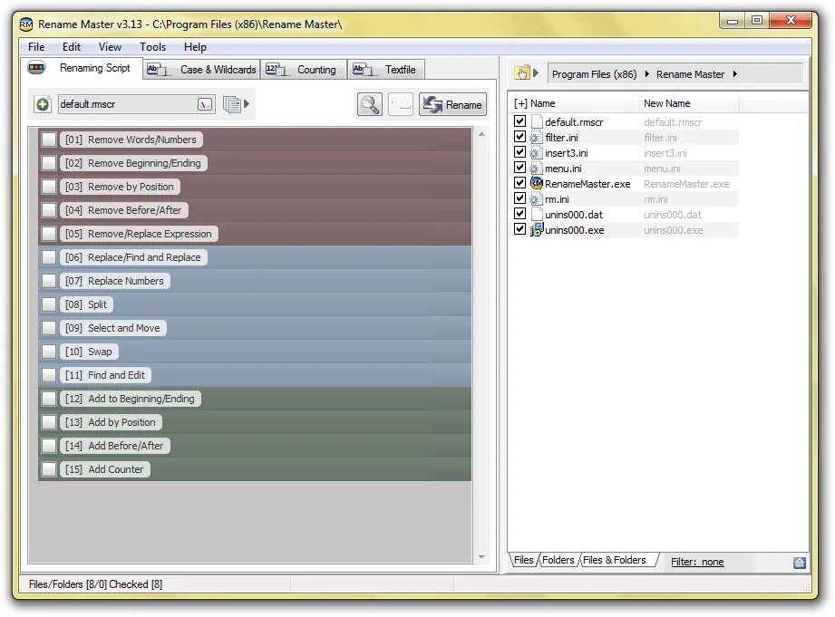Image resolution: width=835 pixels, height=617 pixels.
Task: Click the rm.ini file name
Action: click(x=557, y=199)
